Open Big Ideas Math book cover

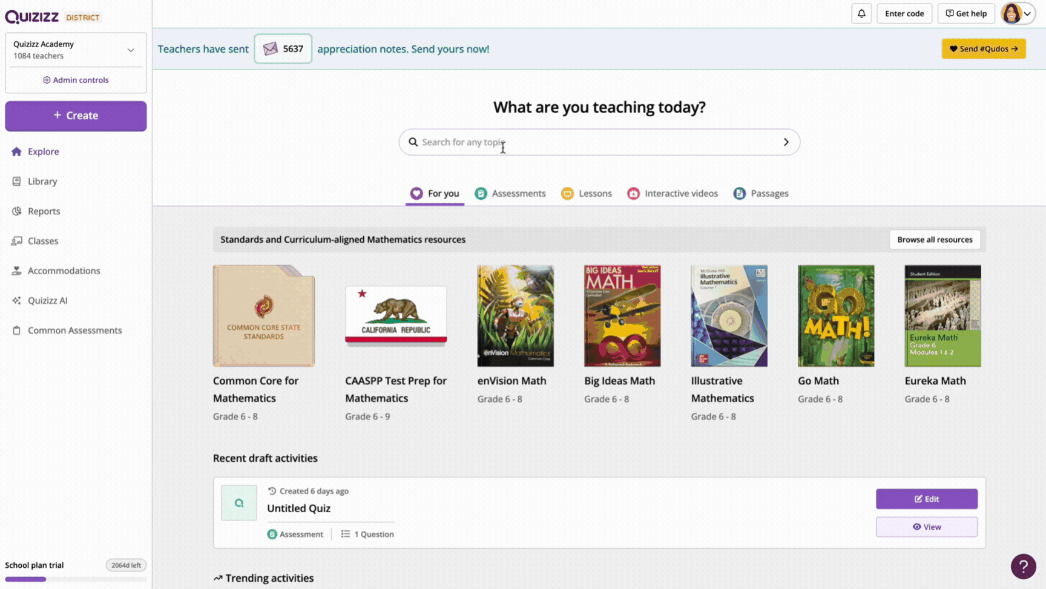tap(622, 315)
